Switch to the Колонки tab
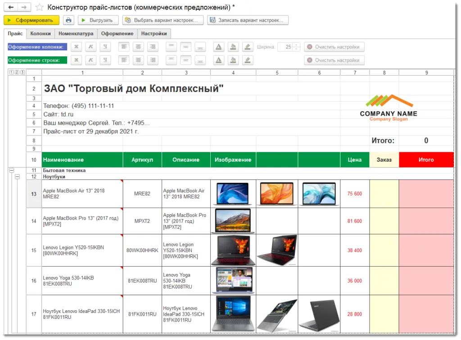Viewport: 461px width, 340px height. point(41,33)
